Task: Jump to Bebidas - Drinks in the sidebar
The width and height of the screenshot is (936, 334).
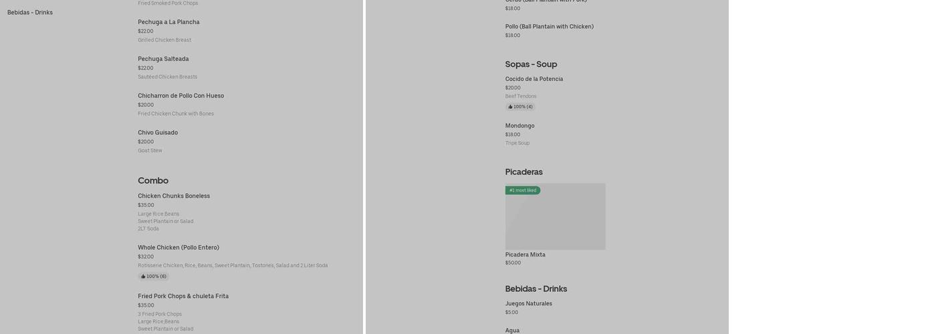Action: 30,13
